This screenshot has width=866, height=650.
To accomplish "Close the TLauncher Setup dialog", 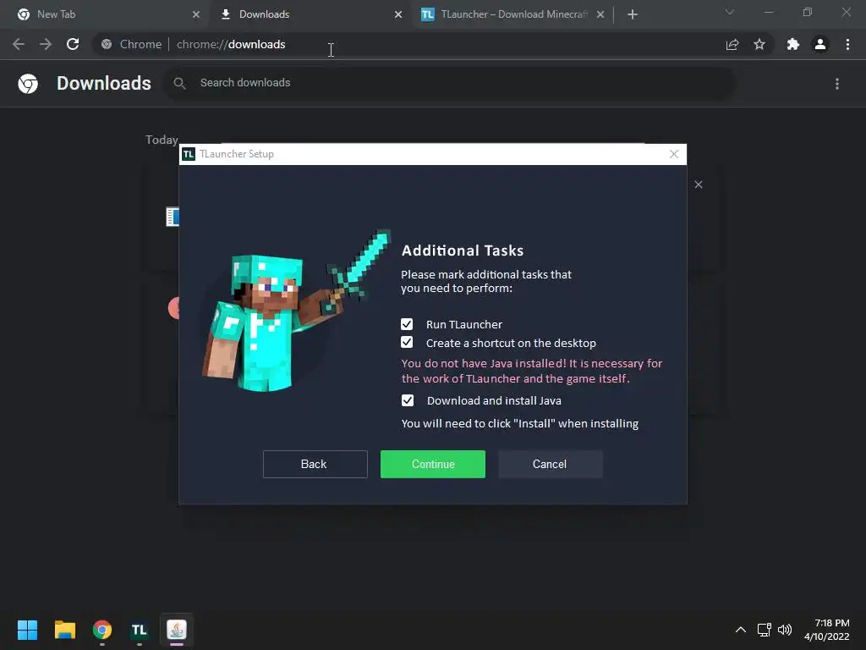I will pyautogui.click(x=674, y=154).
